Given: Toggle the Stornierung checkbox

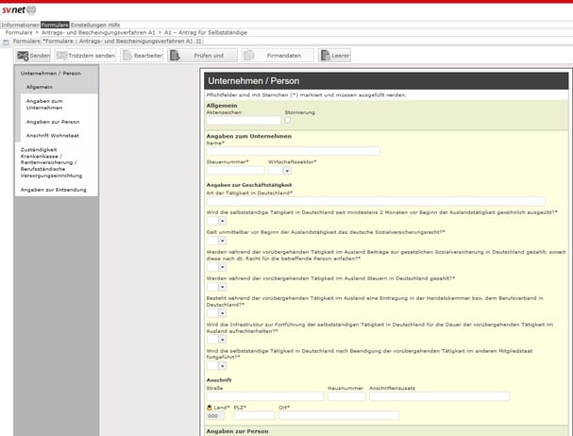Looking at the screenshot, I should pos(288,120).
